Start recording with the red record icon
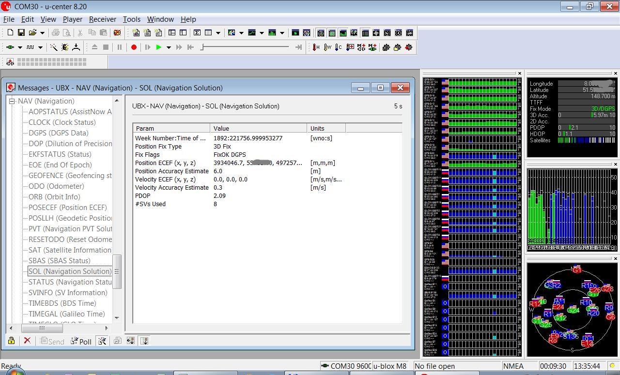 [134, 47]
